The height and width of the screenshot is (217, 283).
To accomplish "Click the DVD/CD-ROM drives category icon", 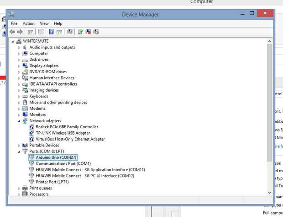I will click(x=25, y=72).
